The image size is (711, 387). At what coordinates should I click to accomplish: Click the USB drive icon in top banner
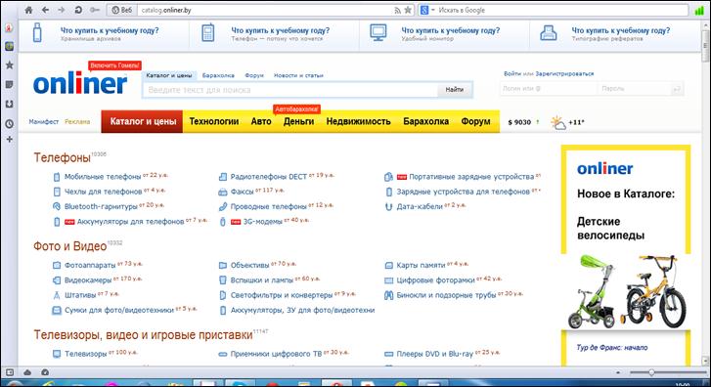(37, 33)
